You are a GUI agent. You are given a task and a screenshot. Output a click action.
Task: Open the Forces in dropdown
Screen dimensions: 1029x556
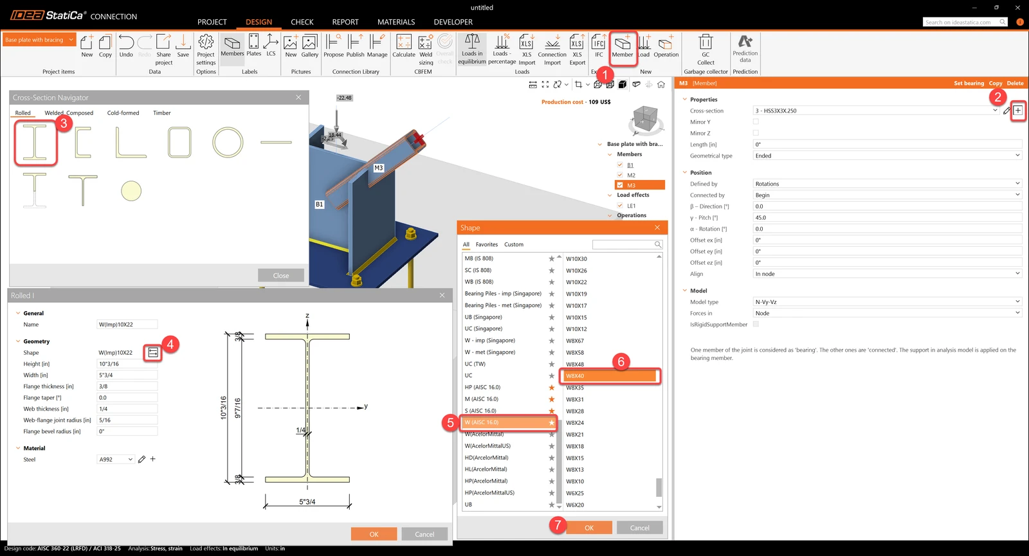(x=888, y=313)
